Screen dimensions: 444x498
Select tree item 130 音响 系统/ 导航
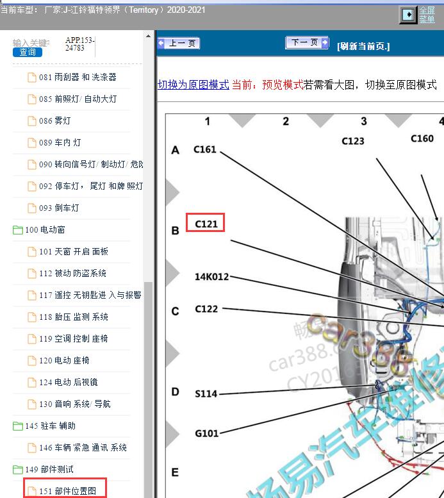tap(74, 404)
